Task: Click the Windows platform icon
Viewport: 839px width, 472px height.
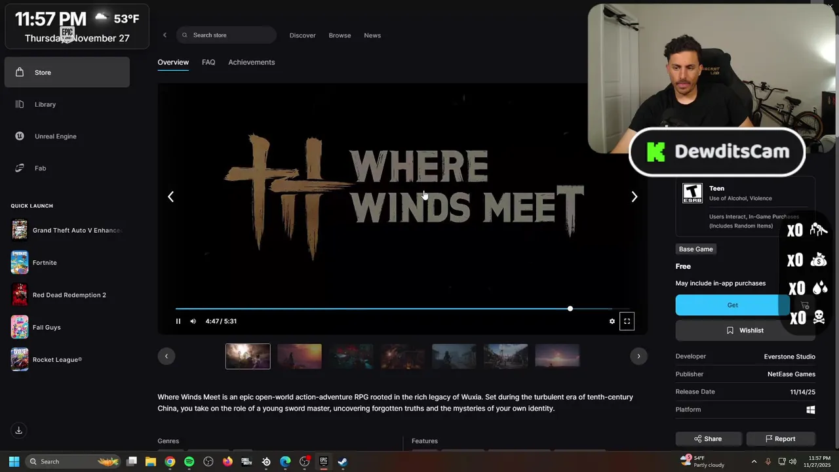Action: (x=811, y=410)
